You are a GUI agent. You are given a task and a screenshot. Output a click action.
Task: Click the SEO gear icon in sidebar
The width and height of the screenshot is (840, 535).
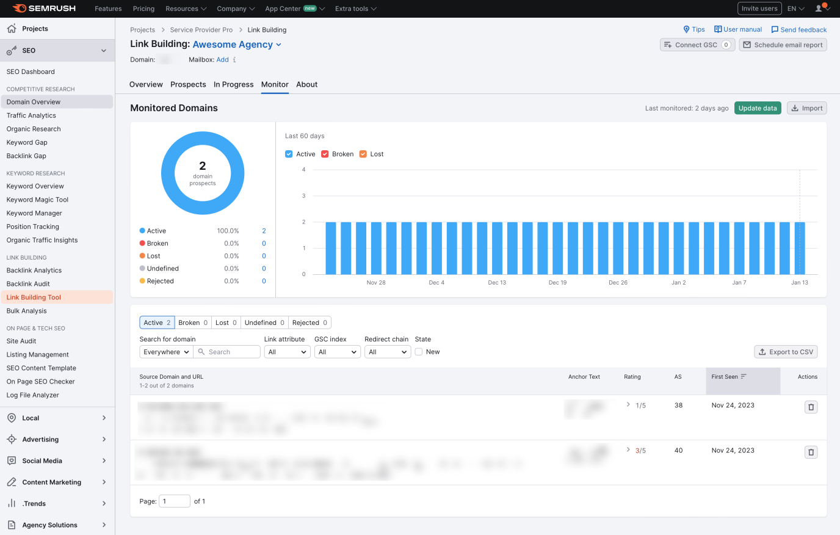pos(12,51)
